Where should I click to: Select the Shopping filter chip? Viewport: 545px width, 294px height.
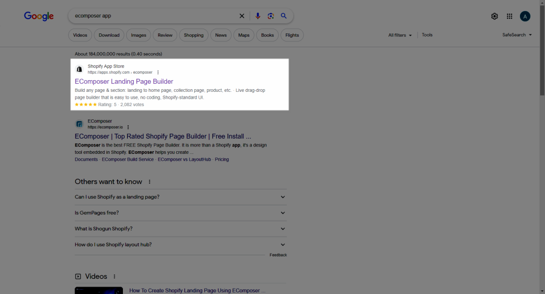tap(194, 35)
